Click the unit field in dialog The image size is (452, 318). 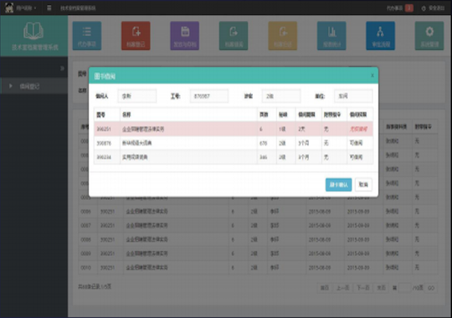point(353,96)
